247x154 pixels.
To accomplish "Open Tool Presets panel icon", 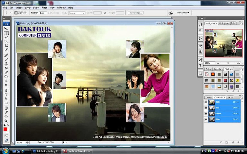I will point(200,38).
